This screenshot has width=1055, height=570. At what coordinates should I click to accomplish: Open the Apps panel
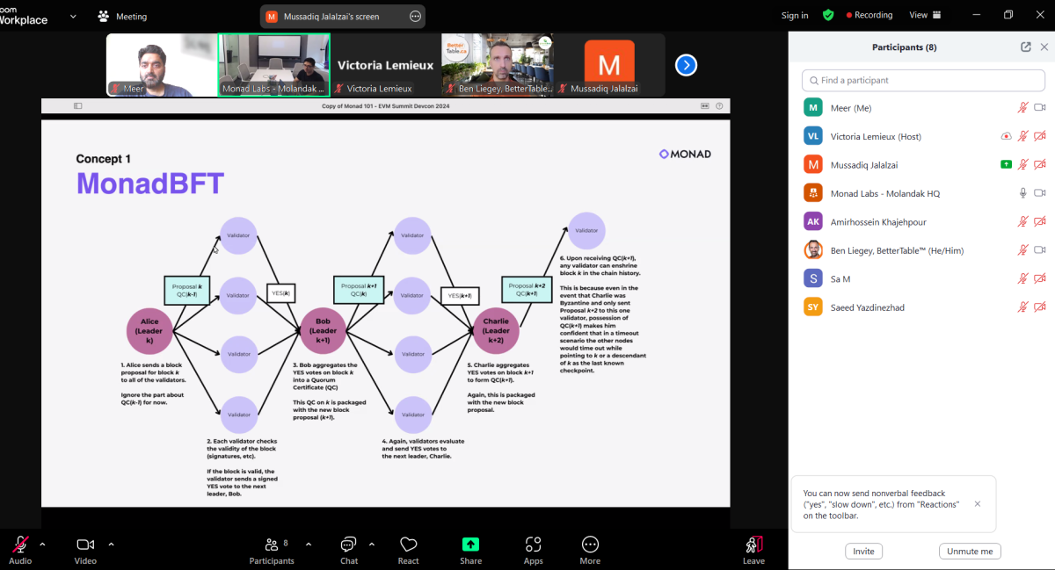(x=533, y=549)
